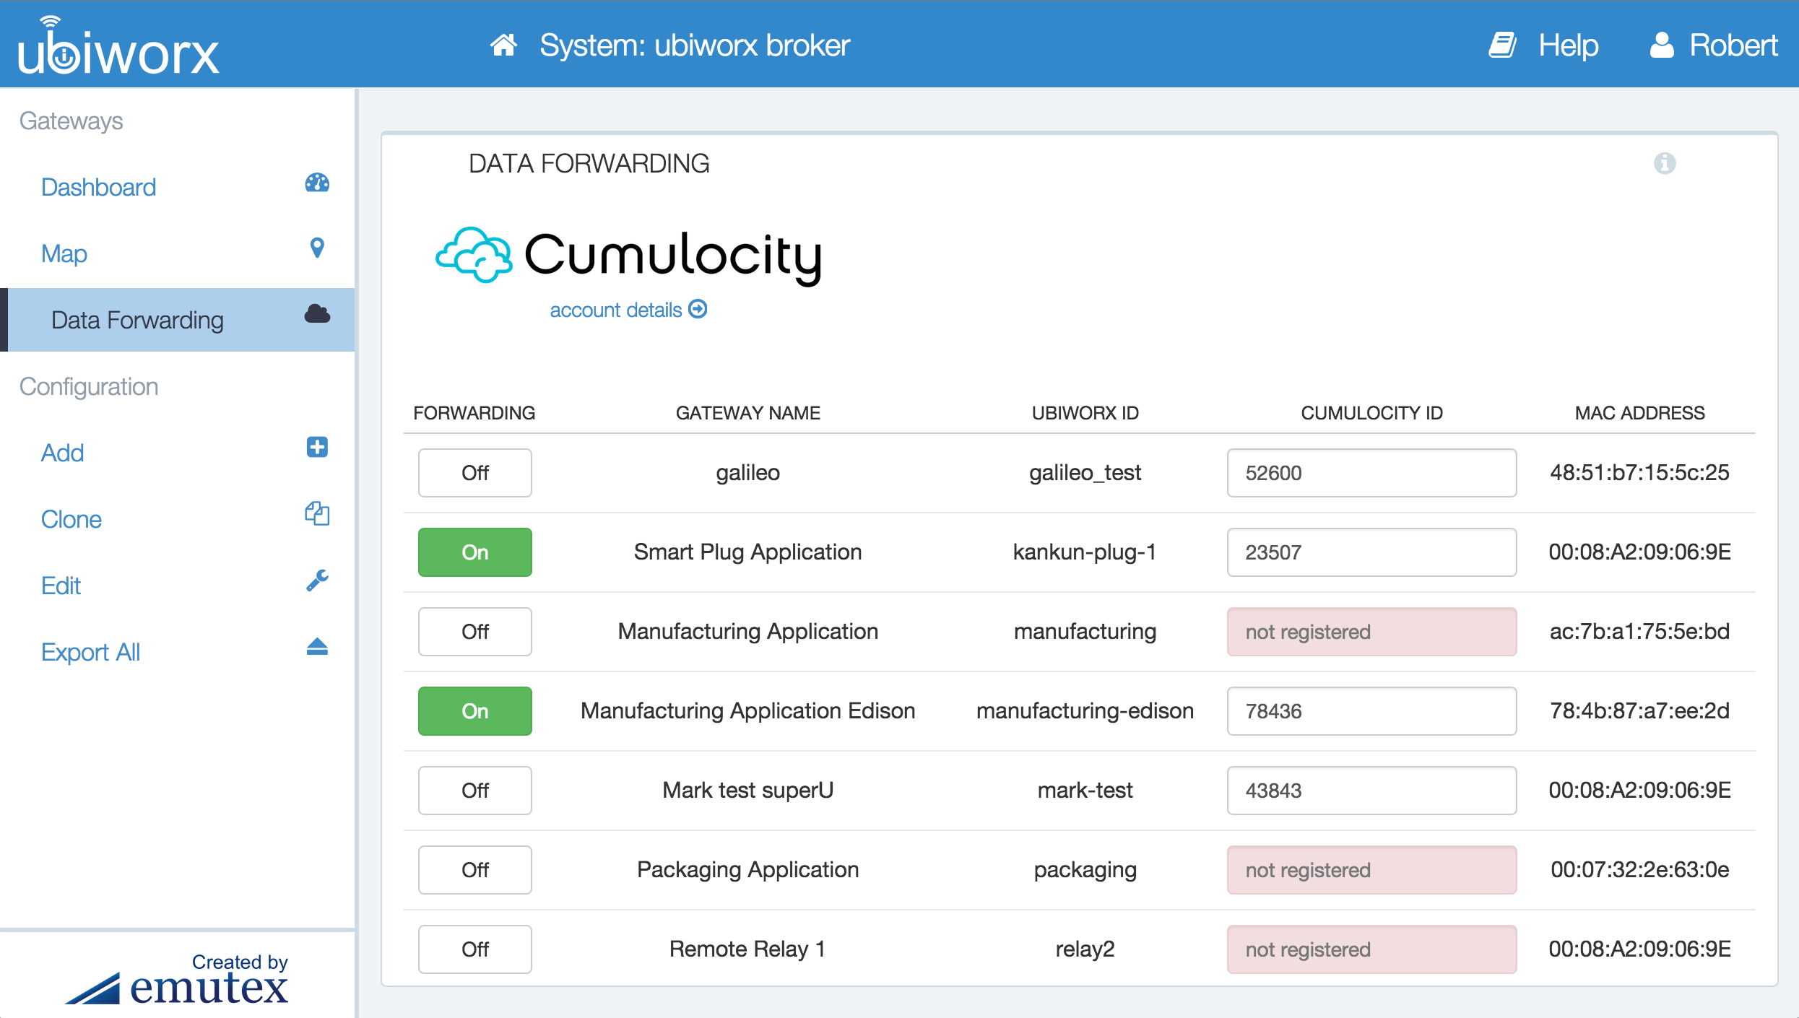Click the info icon in Data Forwarding panel
Image resolution: width=1799 pixels, height=1018 pixels.
coord(1665,163)
